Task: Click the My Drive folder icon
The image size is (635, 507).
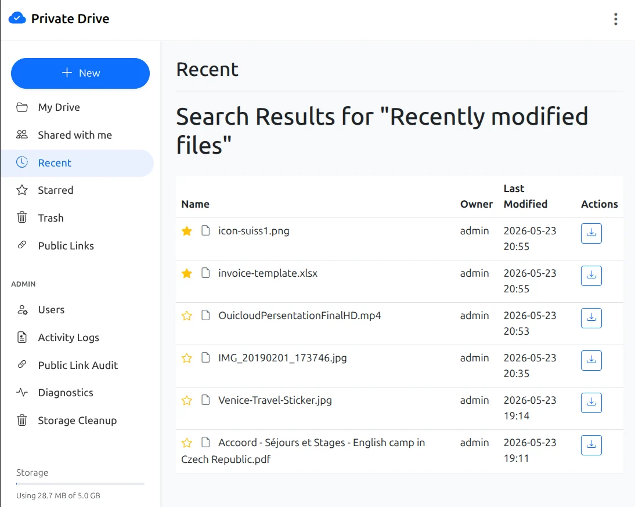Action: (x=22, y=107)
